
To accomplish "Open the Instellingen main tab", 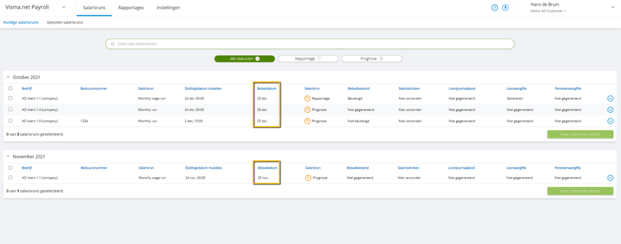I will [169, 7].
